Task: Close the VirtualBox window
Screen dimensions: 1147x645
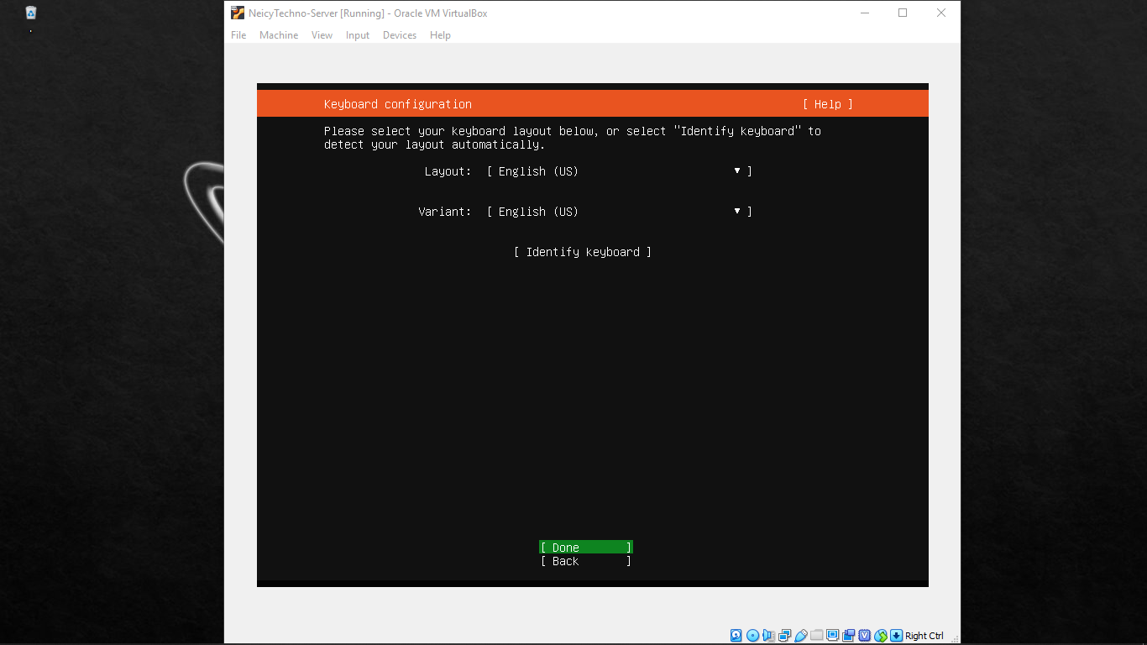Action: tap(941, 13)
